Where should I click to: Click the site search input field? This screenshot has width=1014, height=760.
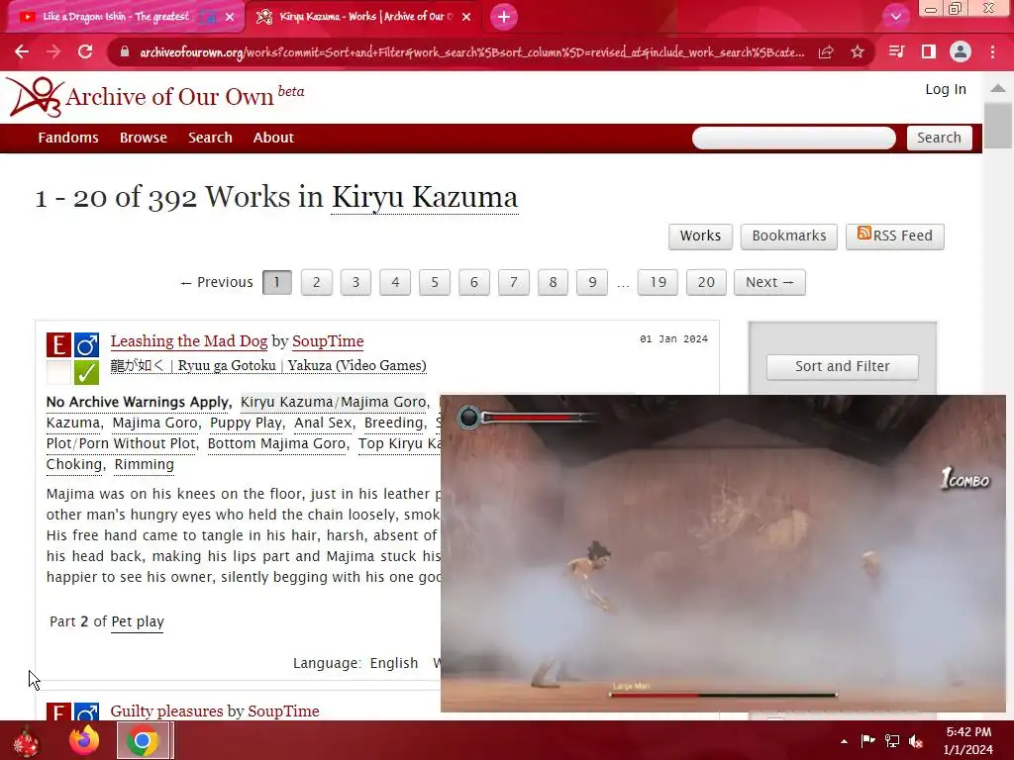(x=793, y=138)
